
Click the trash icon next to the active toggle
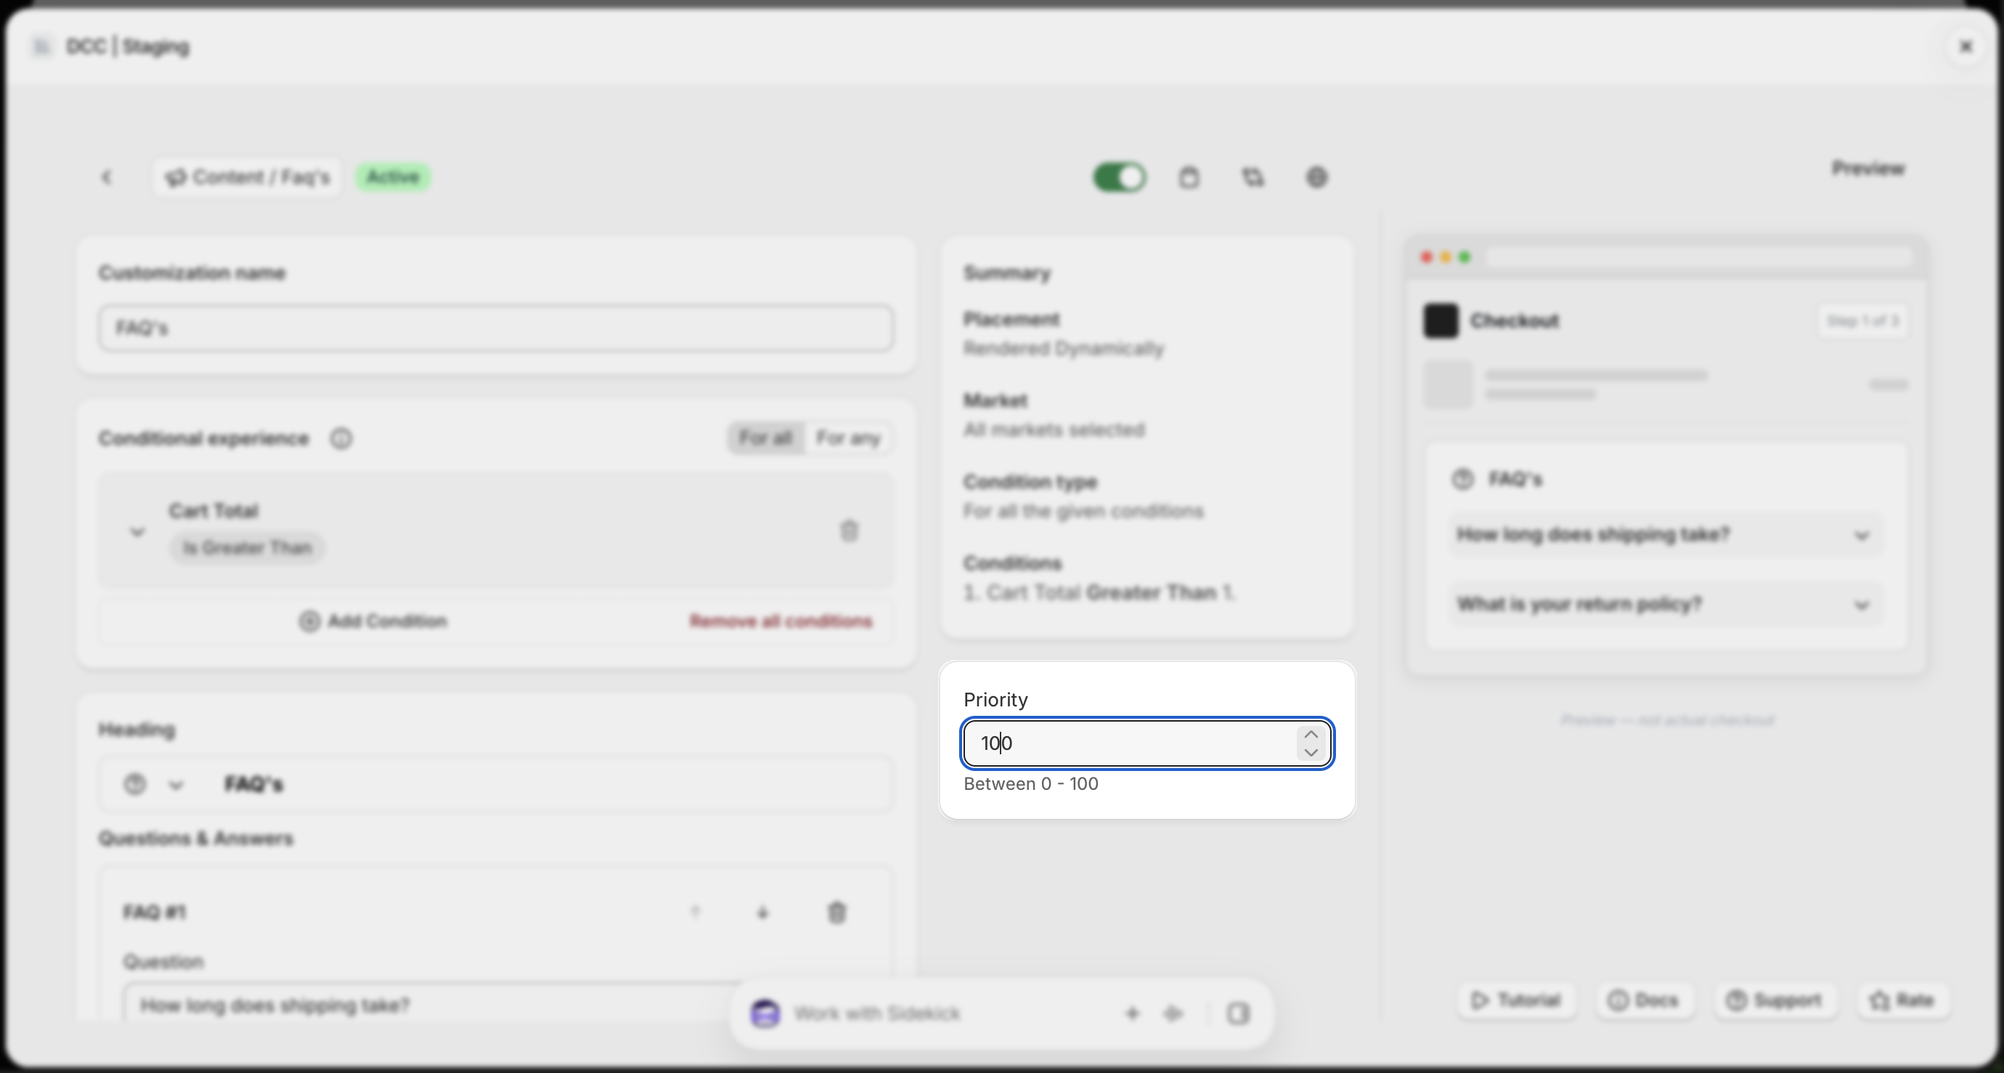1189,177
